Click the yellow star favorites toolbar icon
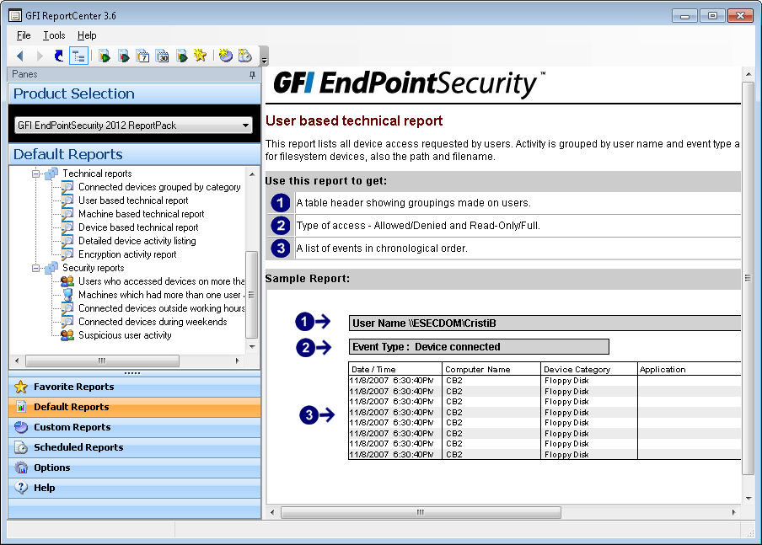The width and height of the screenshot is (762, 545). (200, 56)
